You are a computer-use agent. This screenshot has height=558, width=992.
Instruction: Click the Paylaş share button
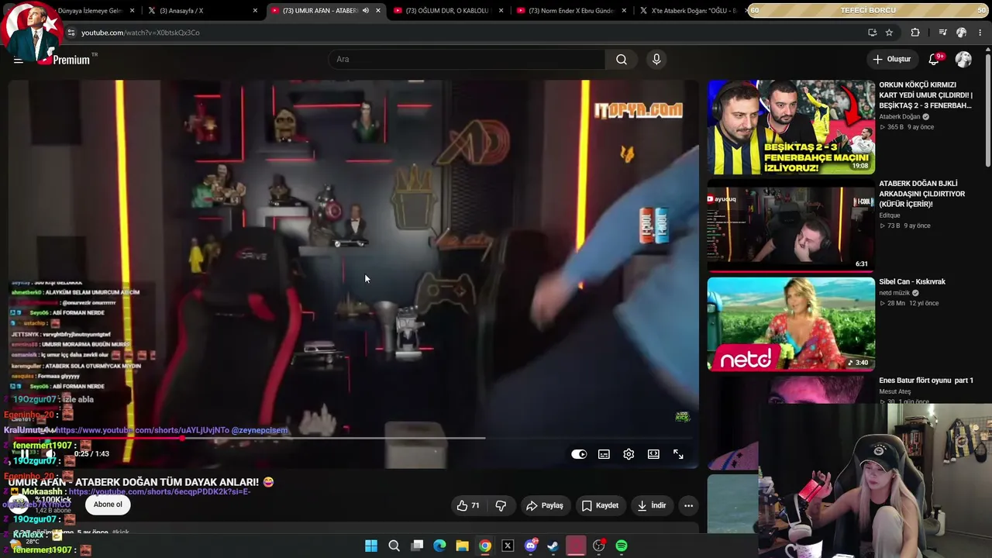pyautogui.click(x=544, y=505)
